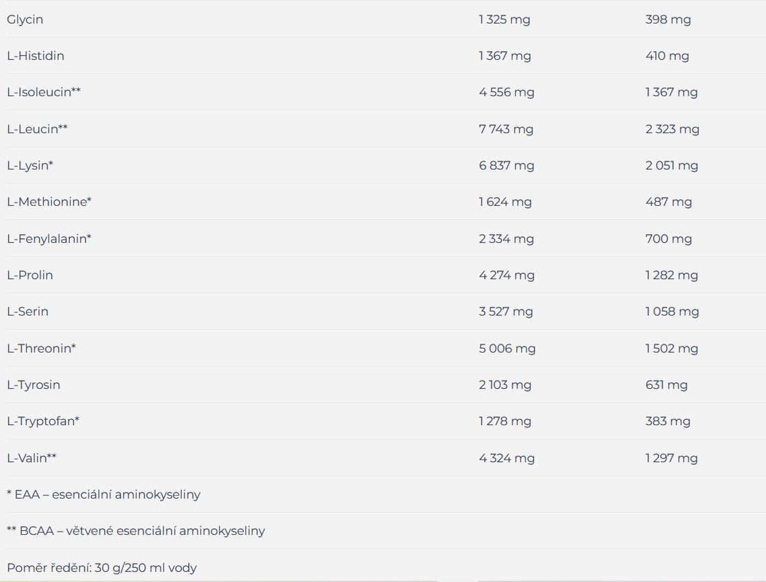Select the L-Isoleucin 4 556 mg value
Viewport: 766px width, 582px height.
[506, 92]
